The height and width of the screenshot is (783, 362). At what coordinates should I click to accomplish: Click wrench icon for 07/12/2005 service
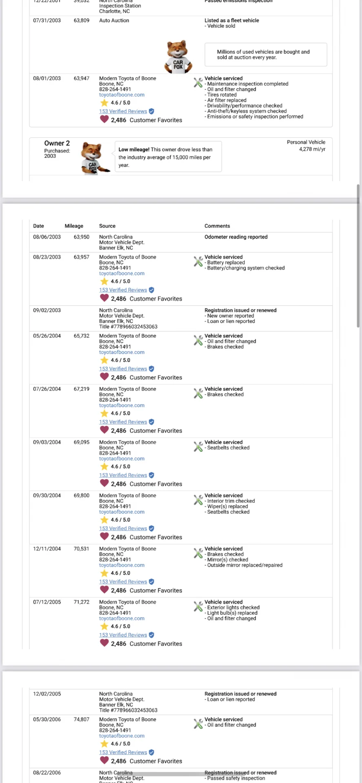198,606
